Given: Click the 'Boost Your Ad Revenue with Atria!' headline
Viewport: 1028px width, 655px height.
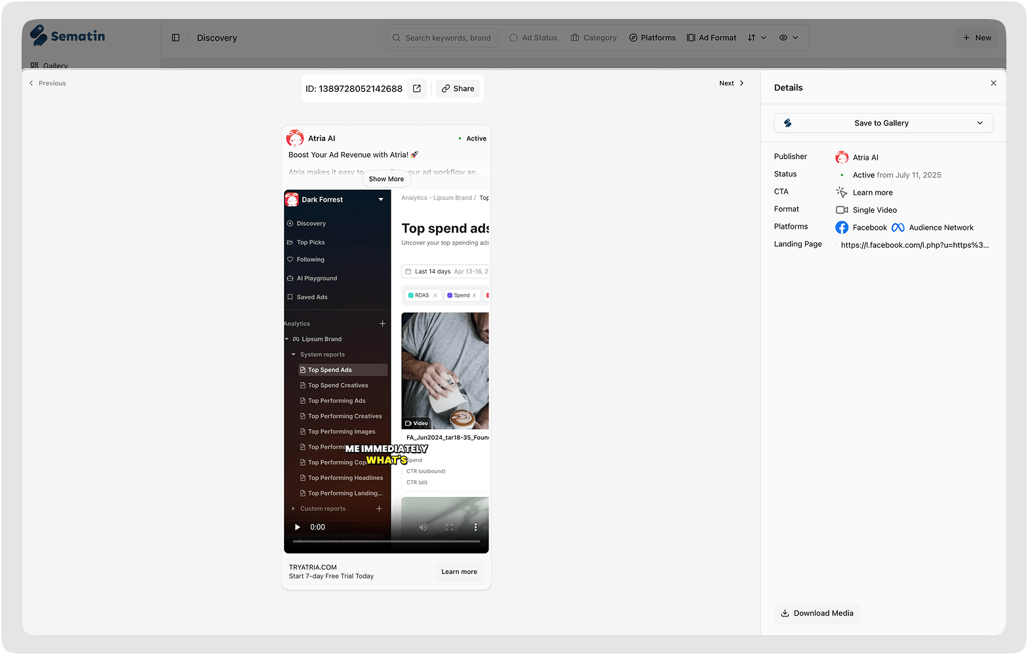Looking at the screenshot, I should click(x=353, y=155).
